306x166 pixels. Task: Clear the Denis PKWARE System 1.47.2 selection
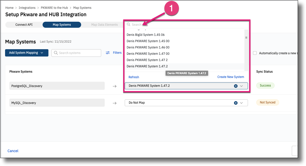point(236,86)
